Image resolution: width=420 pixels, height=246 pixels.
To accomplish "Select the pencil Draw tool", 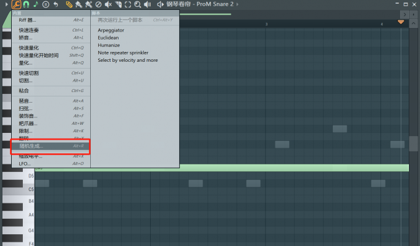I will point(69,4).
